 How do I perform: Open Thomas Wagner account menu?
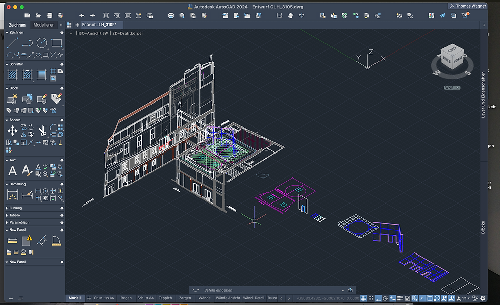pos(468,6)
